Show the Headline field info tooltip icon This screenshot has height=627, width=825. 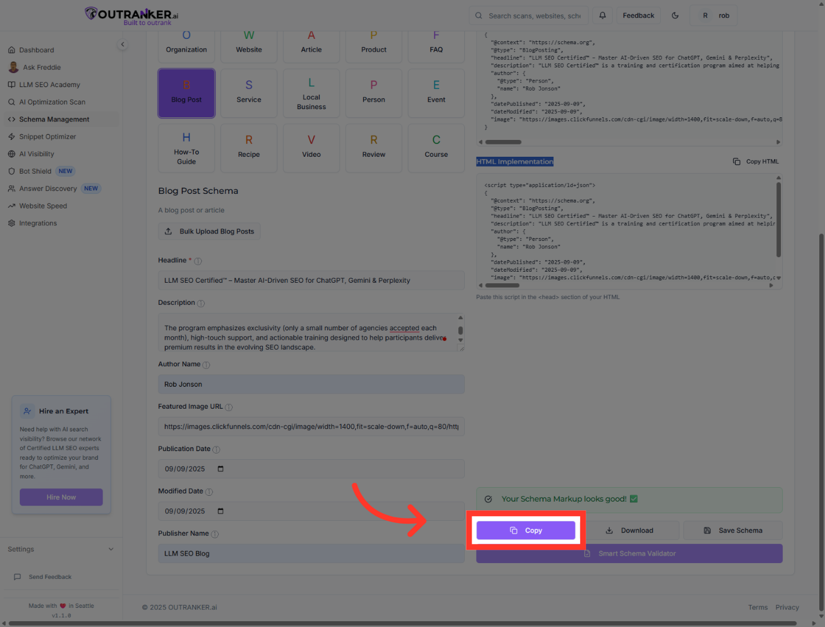[198, 261]
